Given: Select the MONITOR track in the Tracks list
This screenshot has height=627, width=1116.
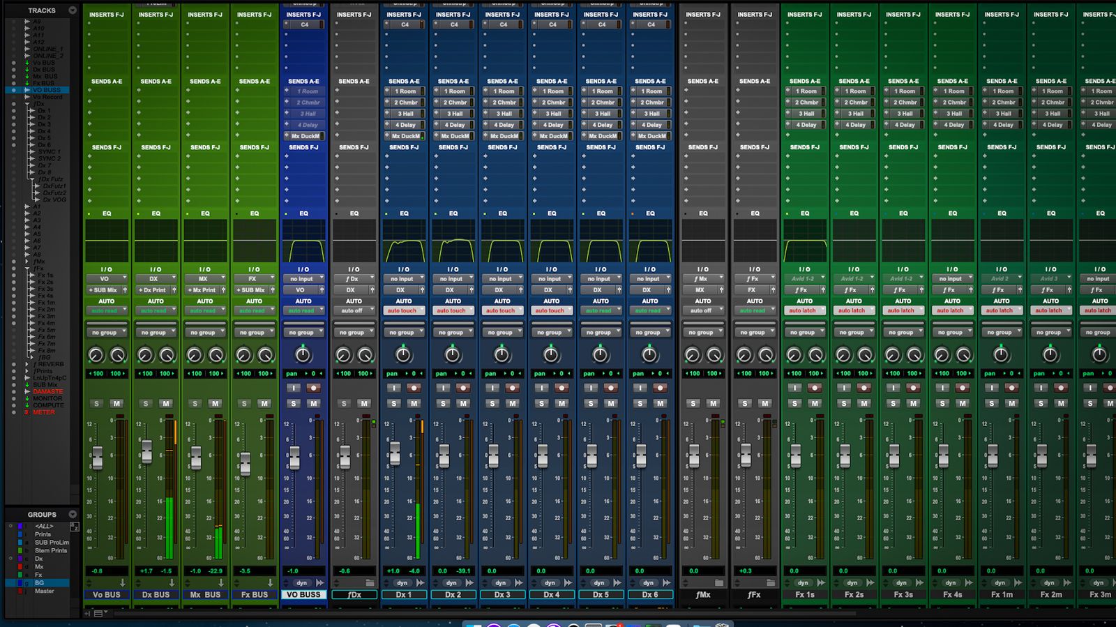Looking at the screenshot, I should [47, 398].
